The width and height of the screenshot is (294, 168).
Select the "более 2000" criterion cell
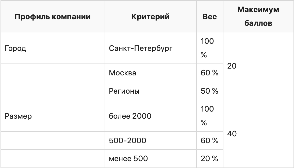tap(130, 116)
